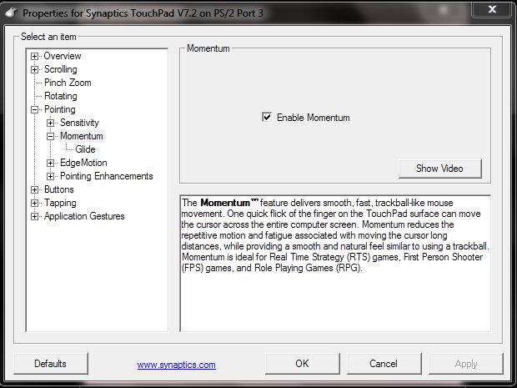Select EdgeMotion in the tree

[x=83, y=163]
